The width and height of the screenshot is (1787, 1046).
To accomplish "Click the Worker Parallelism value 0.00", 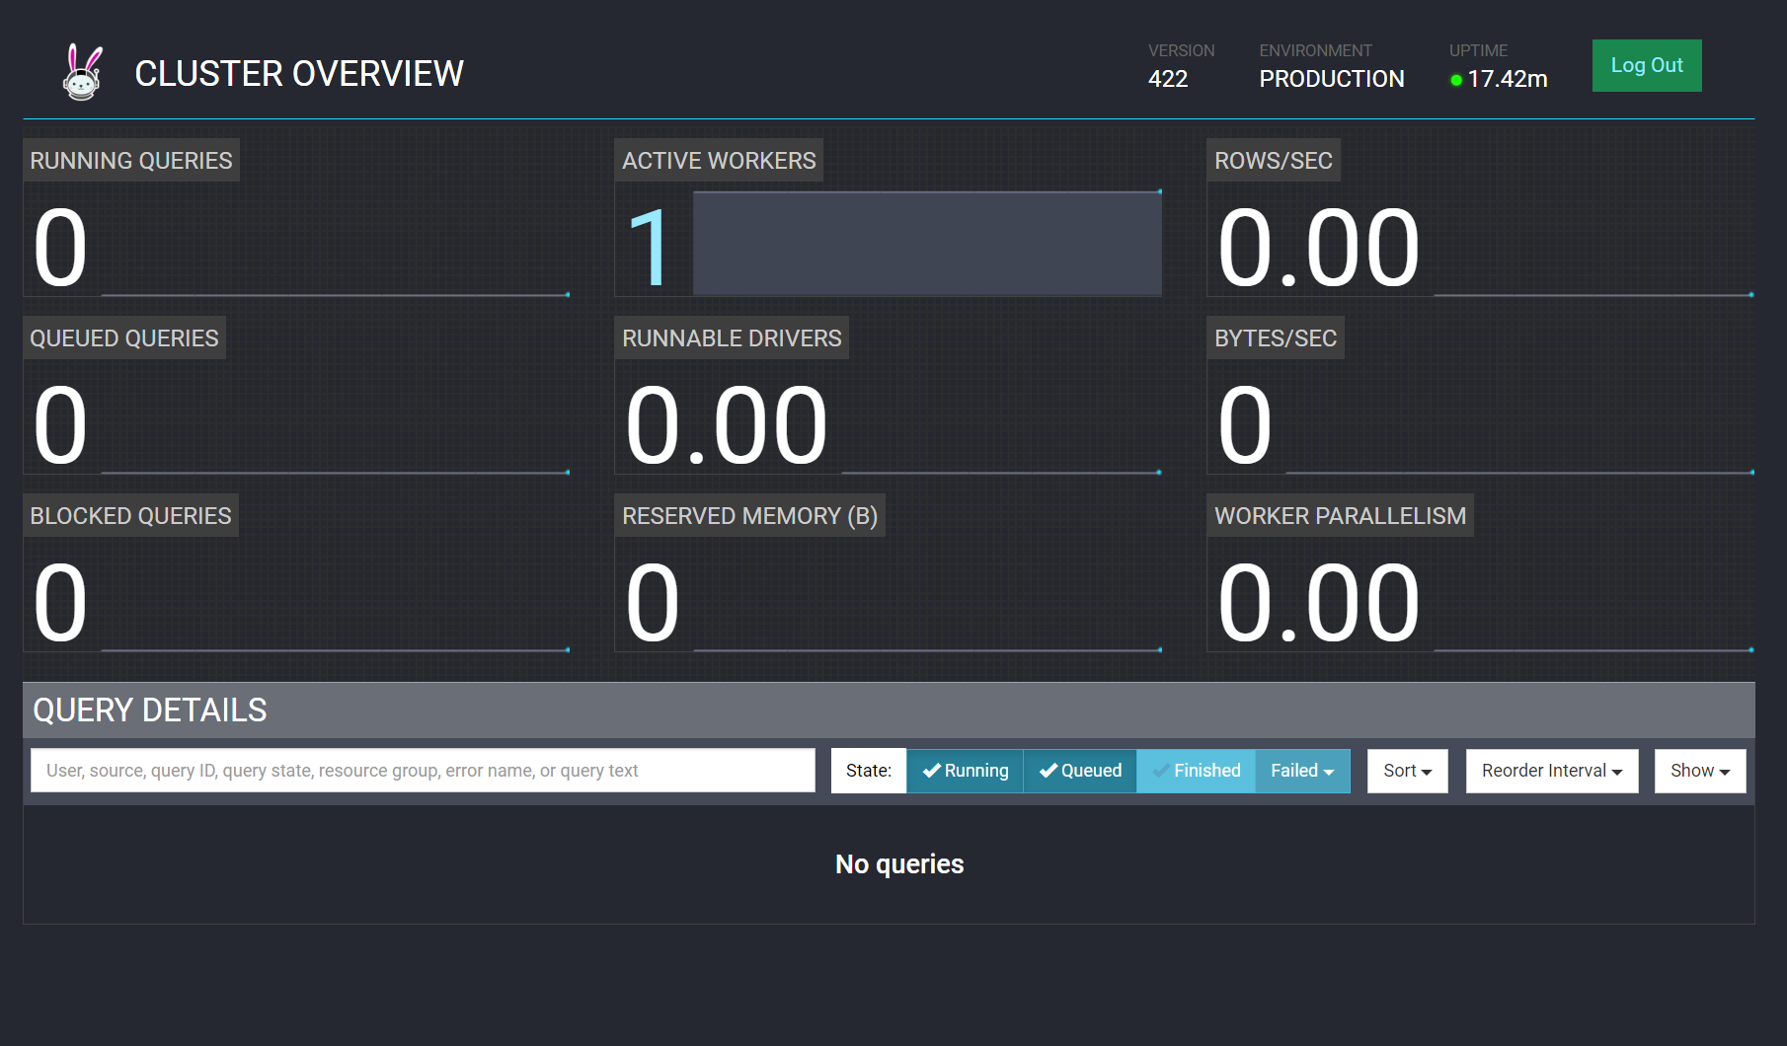I will point(1319,603).
